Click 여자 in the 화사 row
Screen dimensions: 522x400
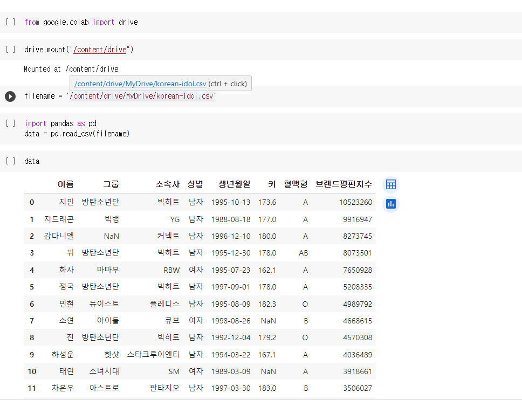pos(196,270)
